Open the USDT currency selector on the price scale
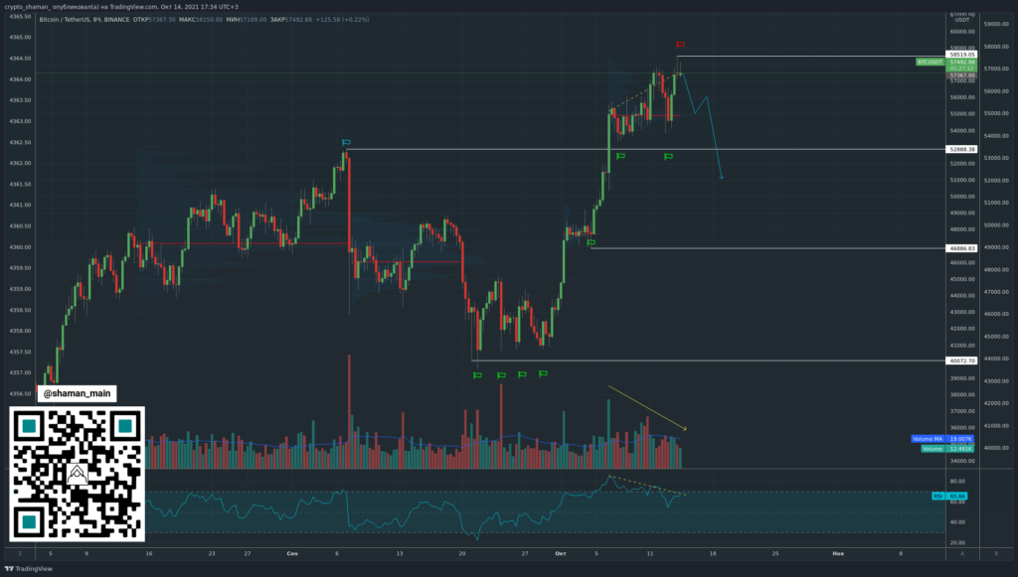The width and height of the screenshot is (1018, 577). (961, 18)
